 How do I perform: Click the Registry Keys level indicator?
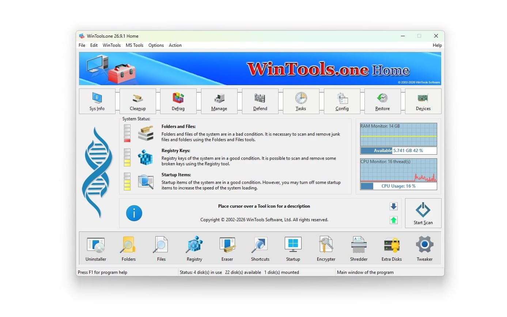pos(127,158)
